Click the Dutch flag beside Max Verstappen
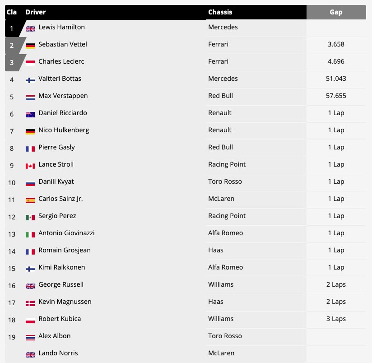The height and width of the screenshot is (363, 372). click(x=30, y=98)
